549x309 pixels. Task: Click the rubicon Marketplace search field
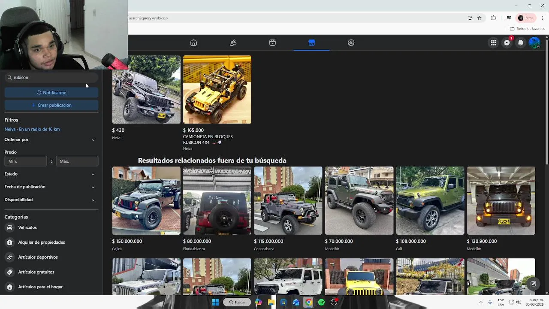(x=51, y=77)
